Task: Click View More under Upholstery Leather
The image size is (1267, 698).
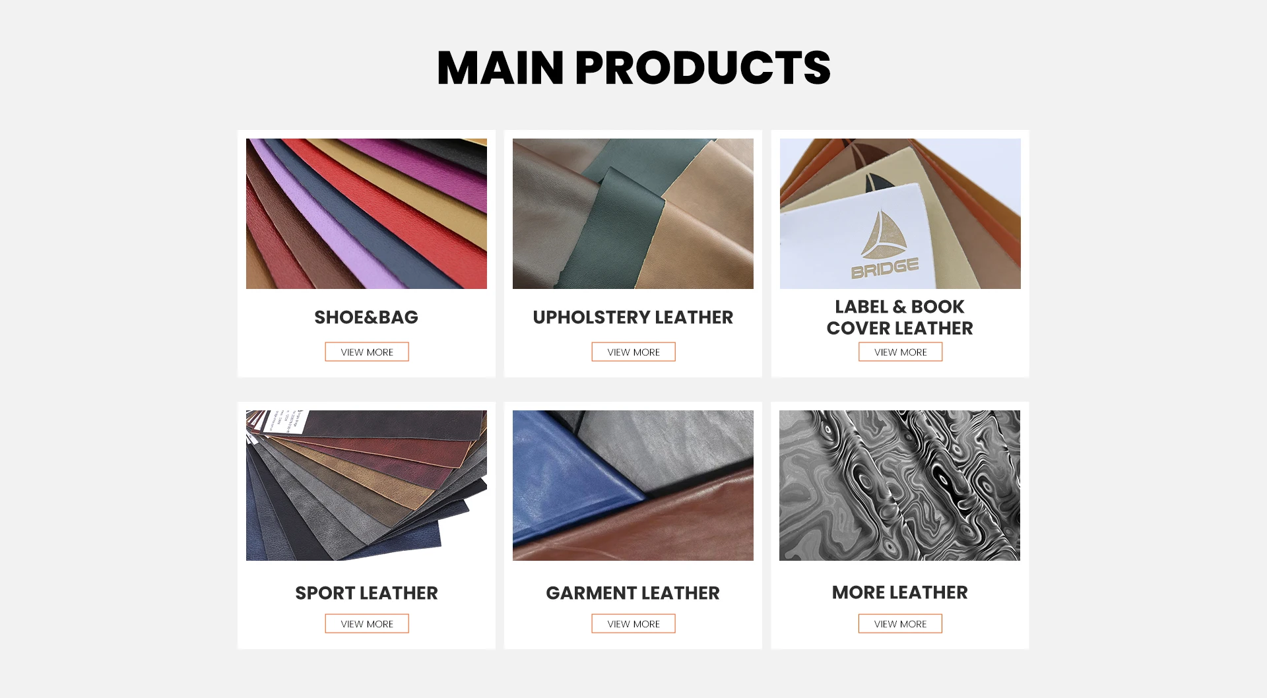Action: pos(633,352)
